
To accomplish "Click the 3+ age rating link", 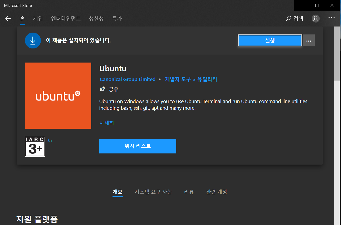I will point(50,141).
